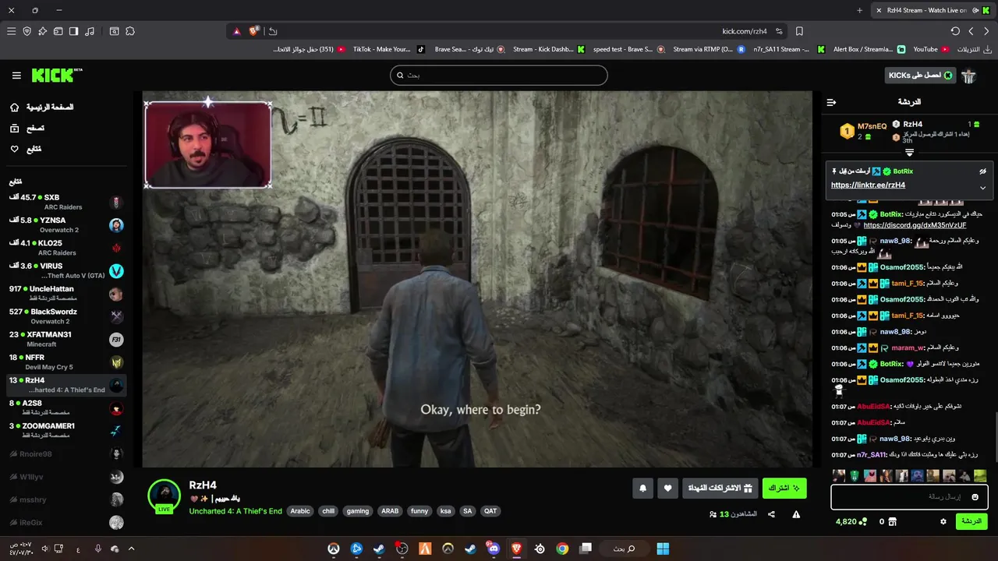Viewport: 998px width, 561px height.
Task: Click the 4,820 channel points balance
Action: click(851, 521)
